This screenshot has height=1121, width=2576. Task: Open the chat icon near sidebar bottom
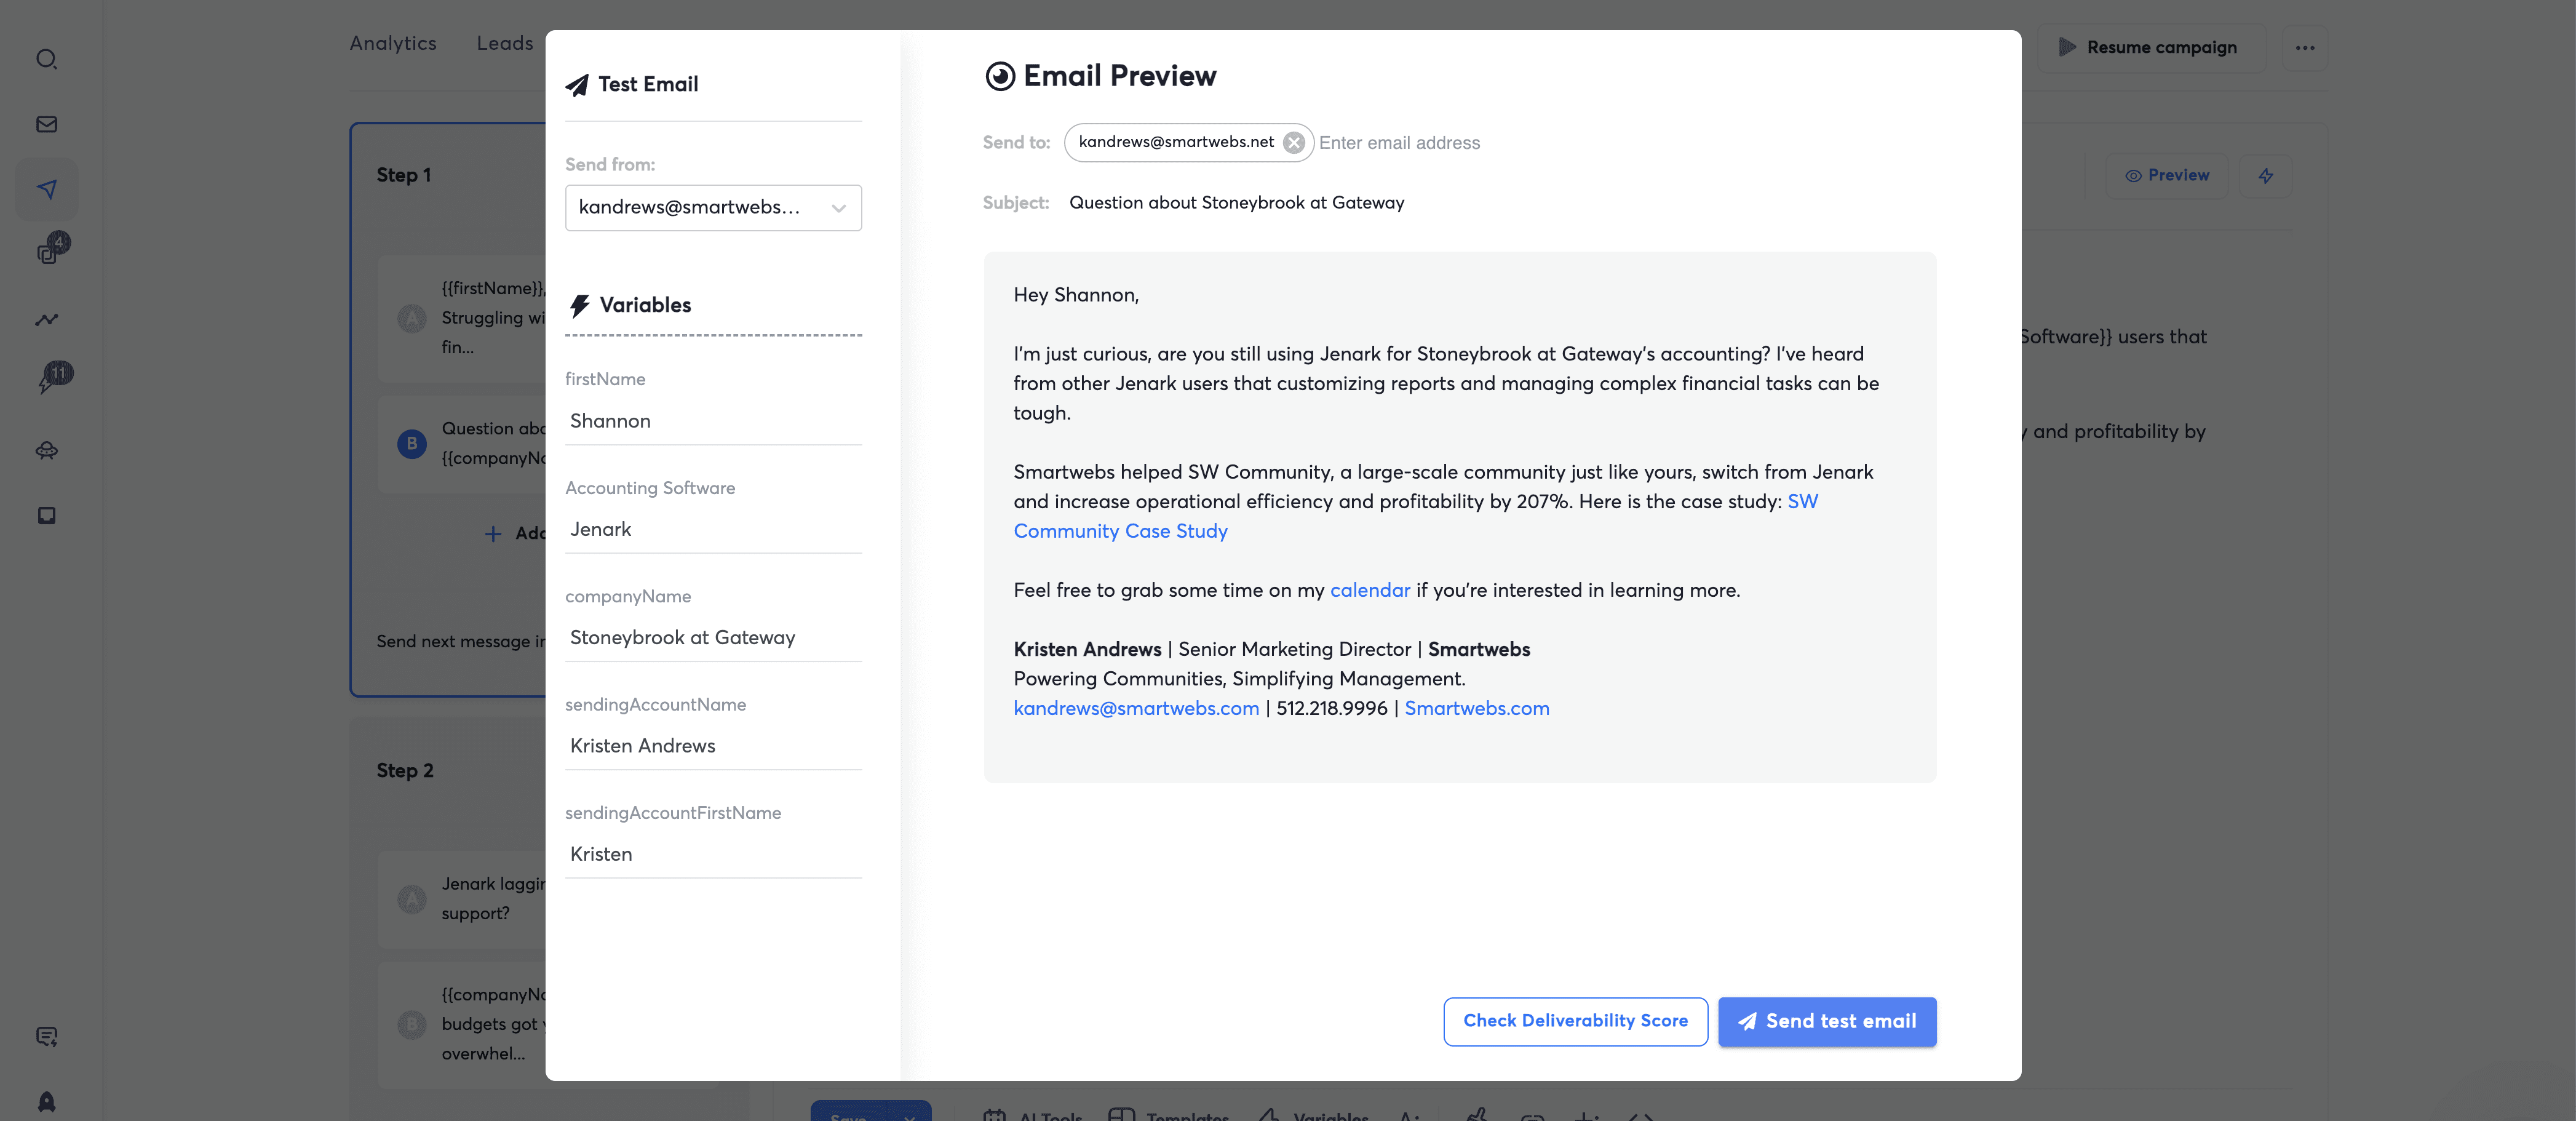(x=46, y=1037)
